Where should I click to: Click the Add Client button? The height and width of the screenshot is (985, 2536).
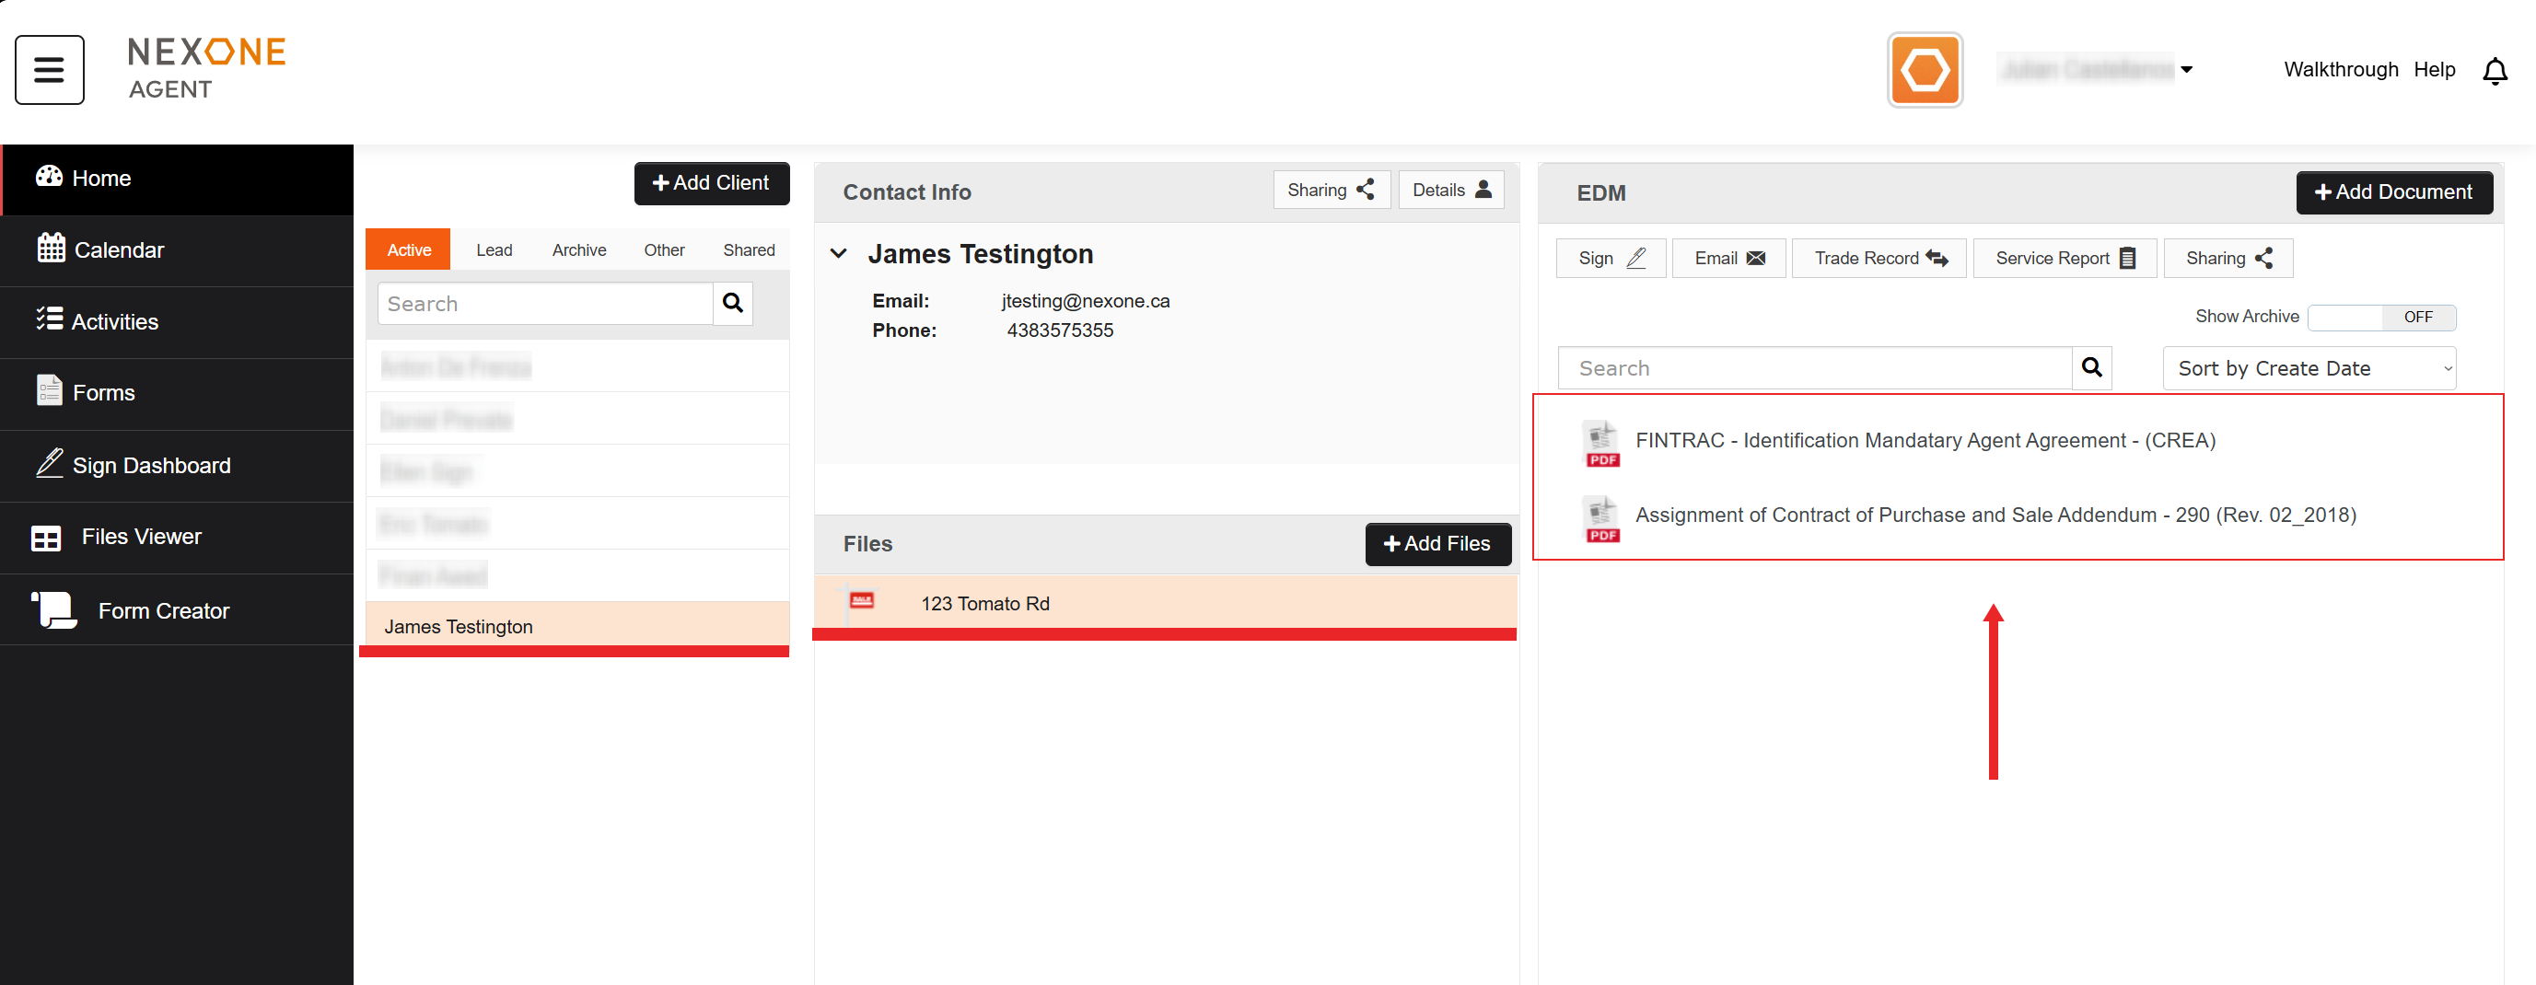[x=711, y=183]
